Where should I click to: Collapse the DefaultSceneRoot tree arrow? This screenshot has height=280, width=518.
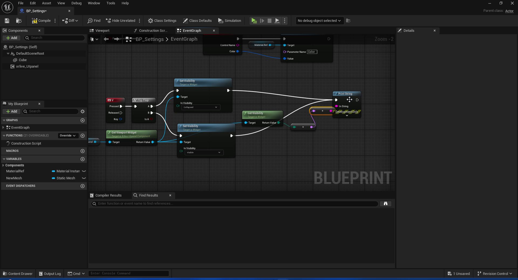8,54
